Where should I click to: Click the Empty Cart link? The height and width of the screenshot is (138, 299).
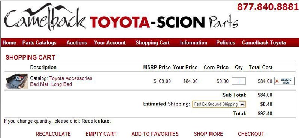point(101,134)
